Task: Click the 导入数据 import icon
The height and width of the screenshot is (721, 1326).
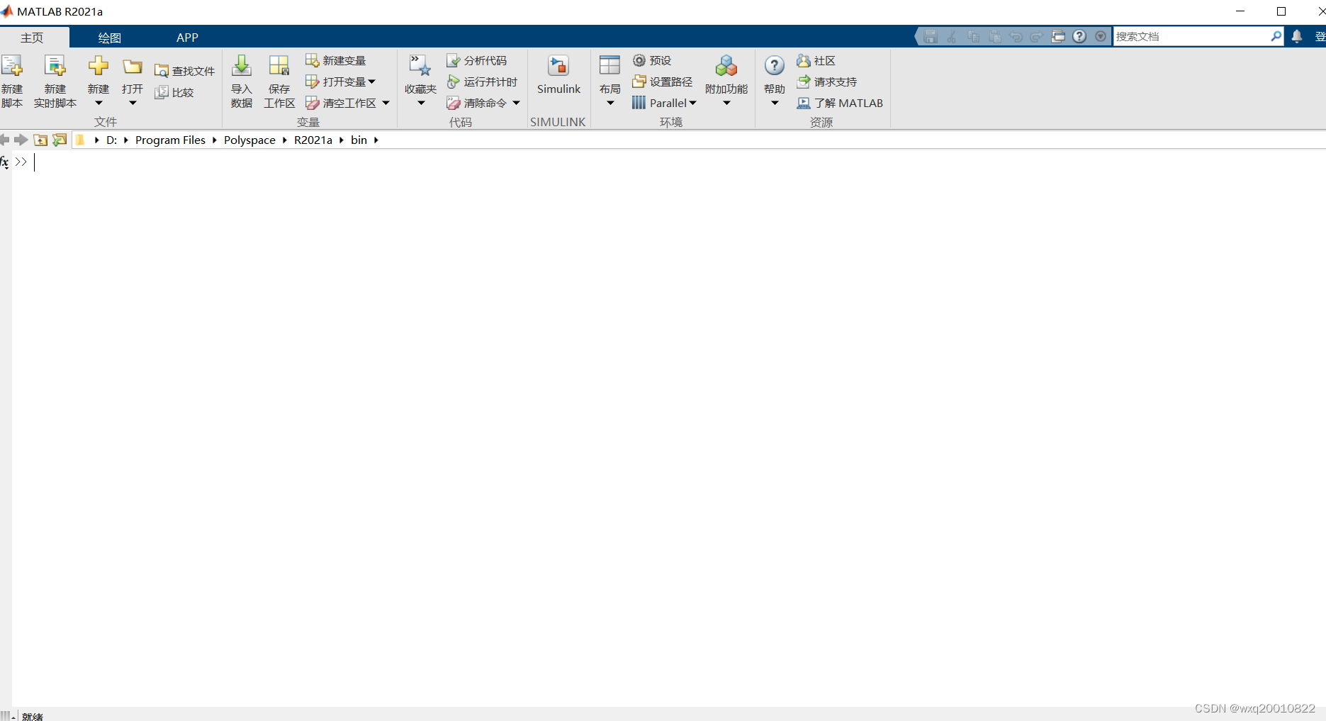Action: [242, 67]
